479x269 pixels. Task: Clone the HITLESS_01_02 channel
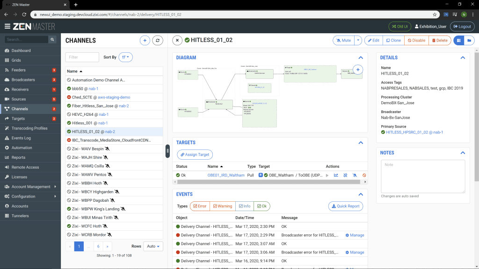pyautogui.click(x=393, y=40)
